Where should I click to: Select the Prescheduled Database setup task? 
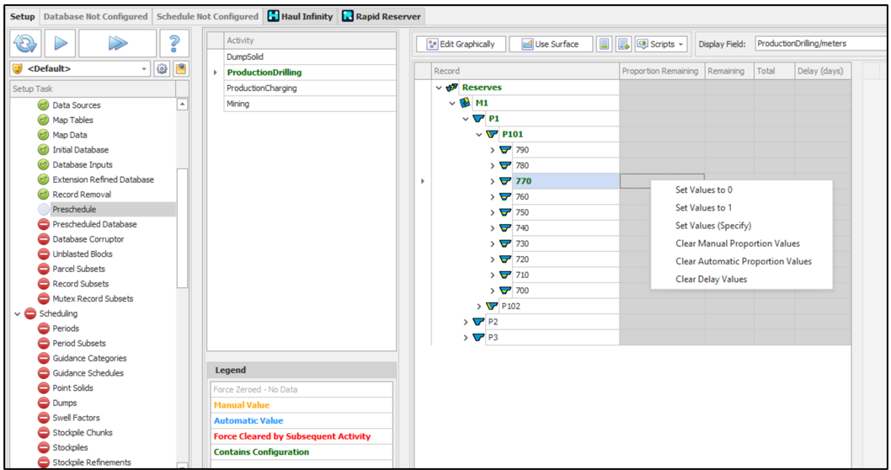[94, 224]
